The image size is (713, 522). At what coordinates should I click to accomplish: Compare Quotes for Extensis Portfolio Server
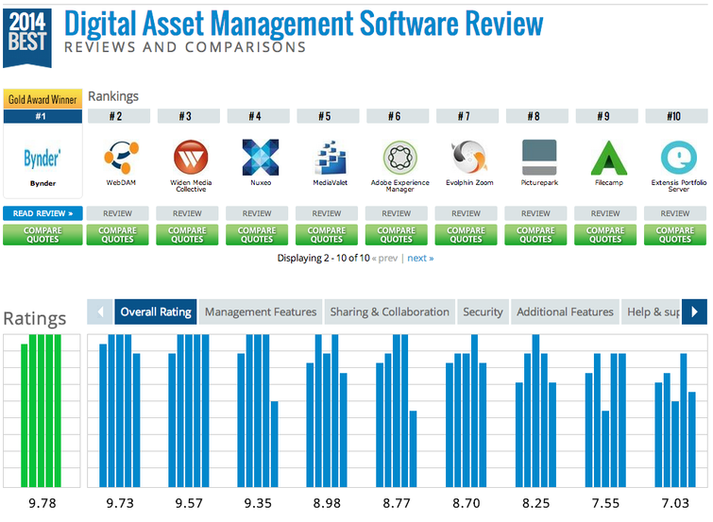click(x=675, y=235)
